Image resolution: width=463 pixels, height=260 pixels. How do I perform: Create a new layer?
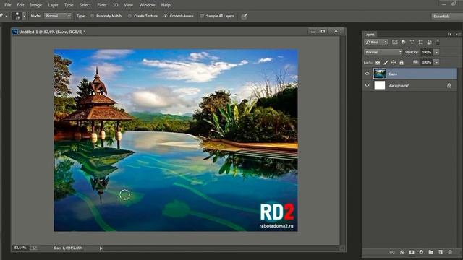(x=441, y=252)
